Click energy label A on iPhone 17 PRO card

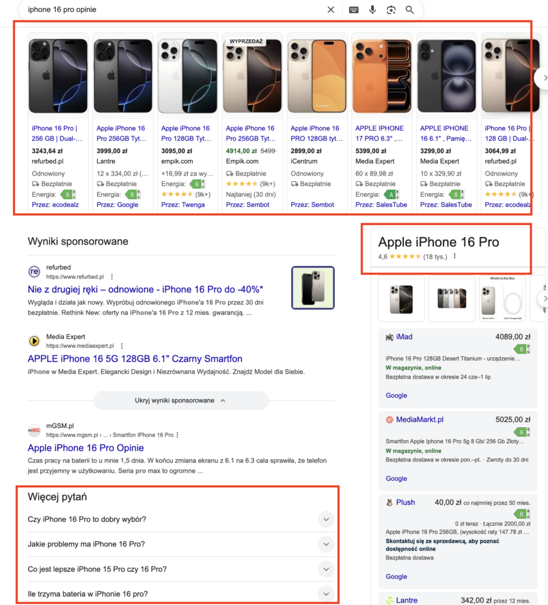[x=392, y=194]
